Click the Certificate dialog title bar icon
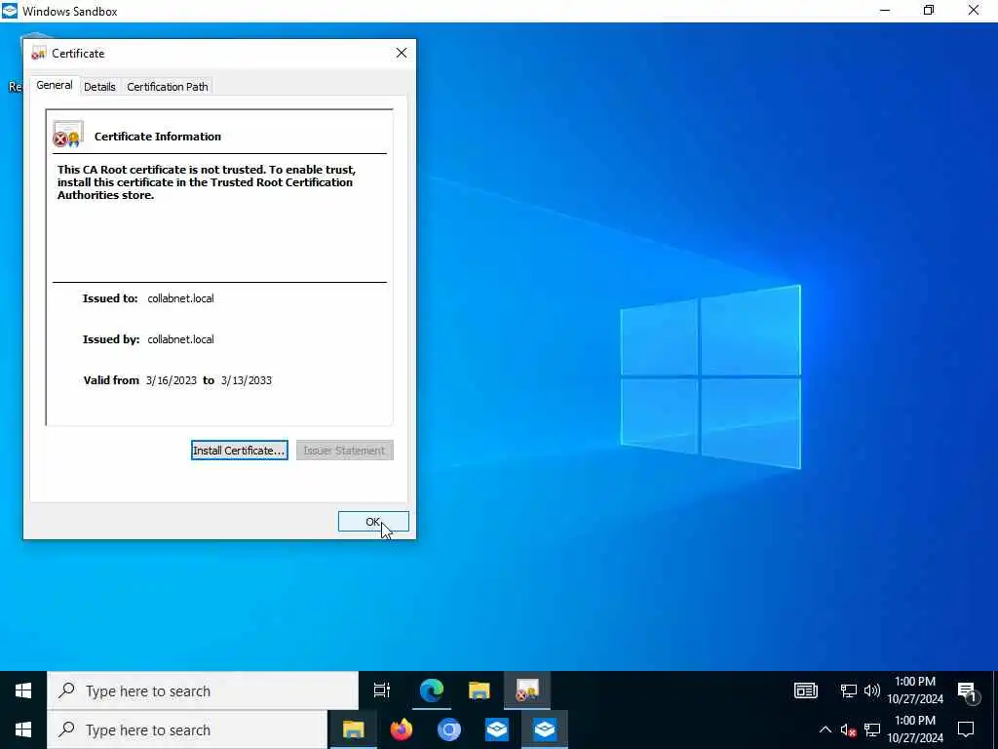 tap(38, 54)
